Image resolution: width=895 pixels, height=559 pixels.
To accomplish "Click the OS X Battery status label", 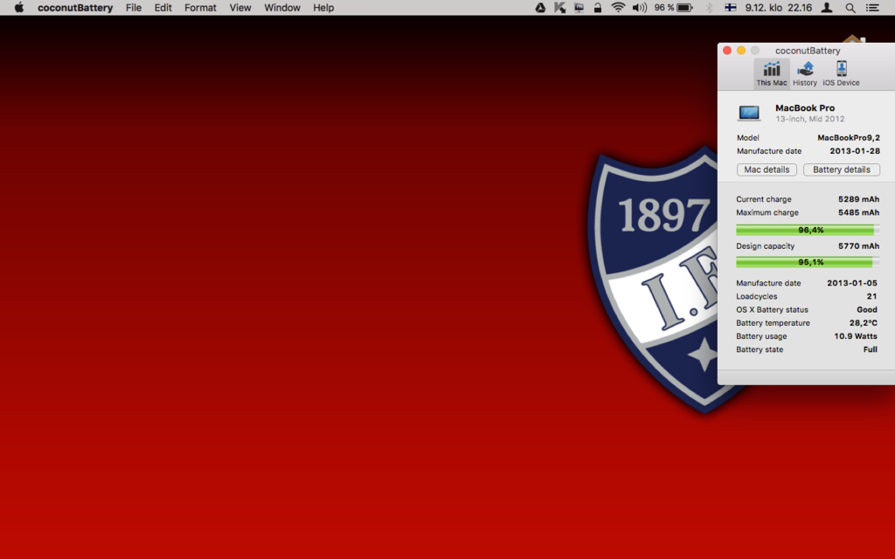I will pyautogui.click(x=773, y=310).
